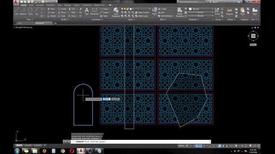Click Make Current layer button
Image resolution: width=275 pixels, height=154 pixels.
142,12
